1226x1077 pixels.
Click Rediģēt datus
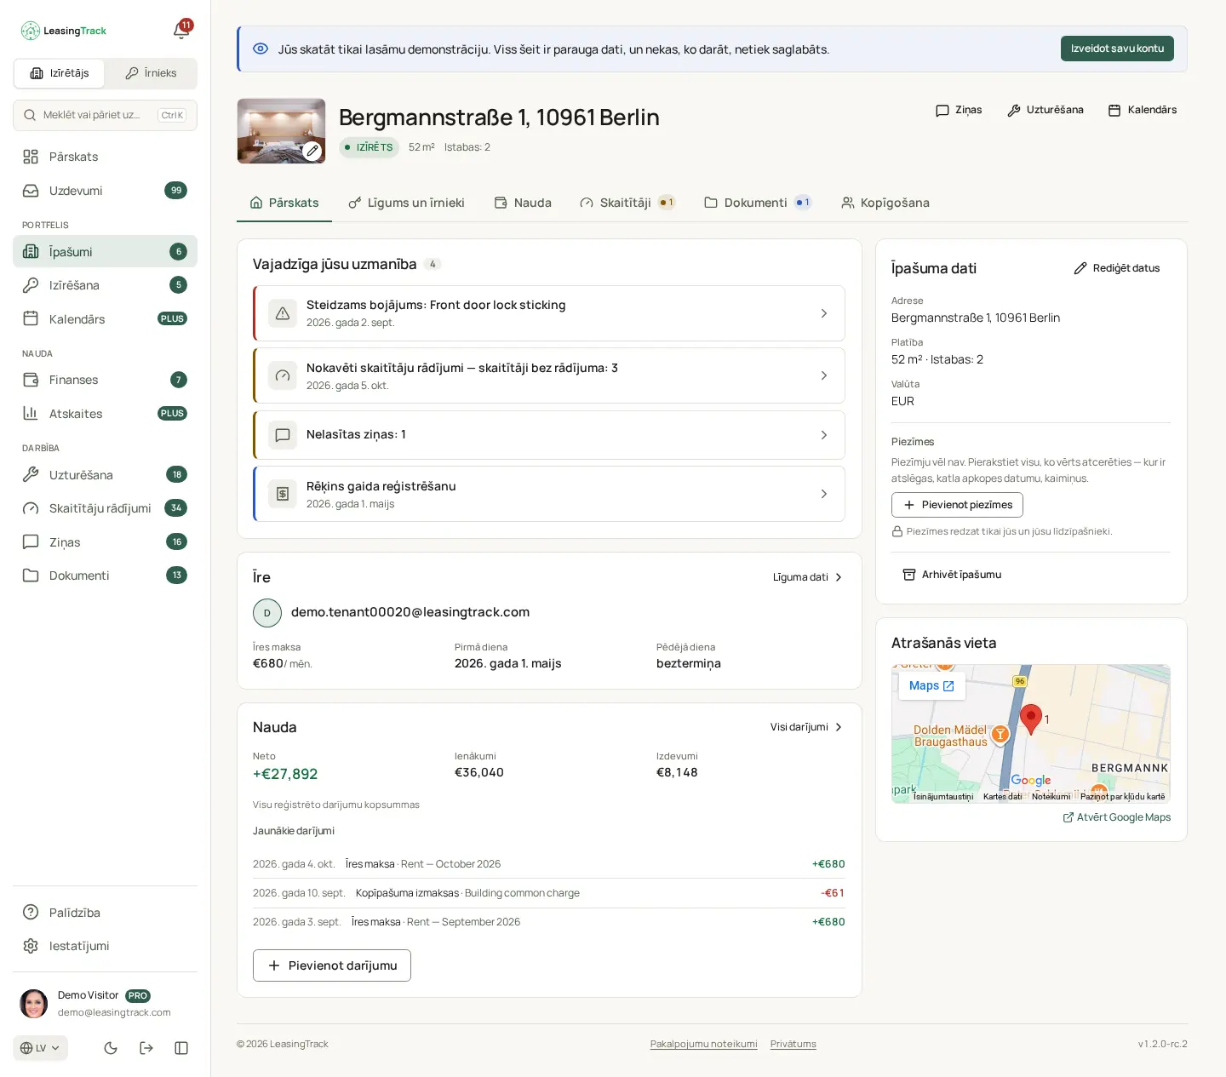point(1117,268)
